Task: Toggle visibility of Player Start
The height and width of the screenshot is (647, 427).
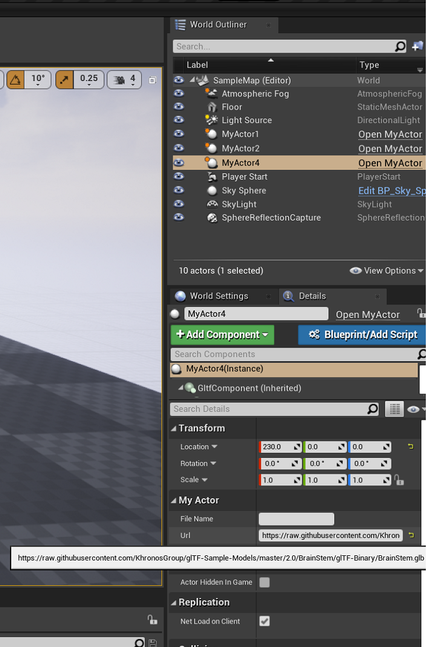Action: tap(178, 177)
